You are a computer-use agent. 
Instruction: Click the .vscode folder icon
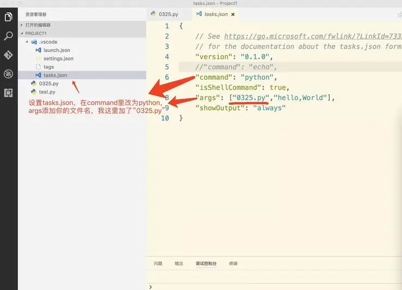click(x=34, y=42)
